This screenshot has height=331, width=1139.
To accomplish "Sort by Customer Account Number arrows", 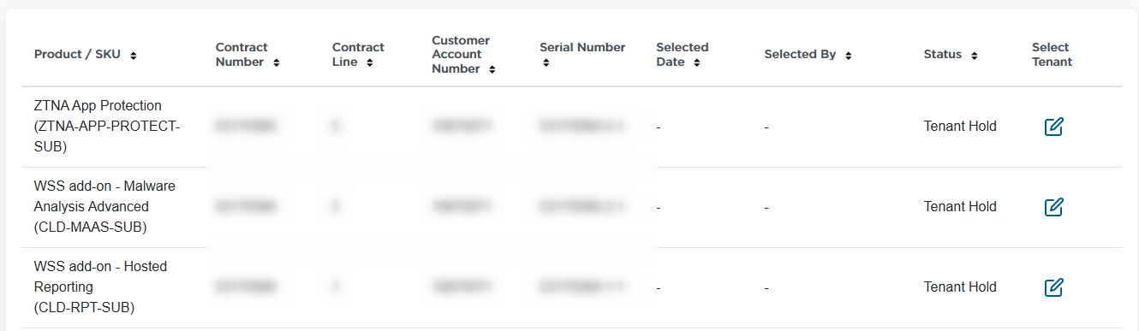I will pyautogui.click(x=492, y=69).
